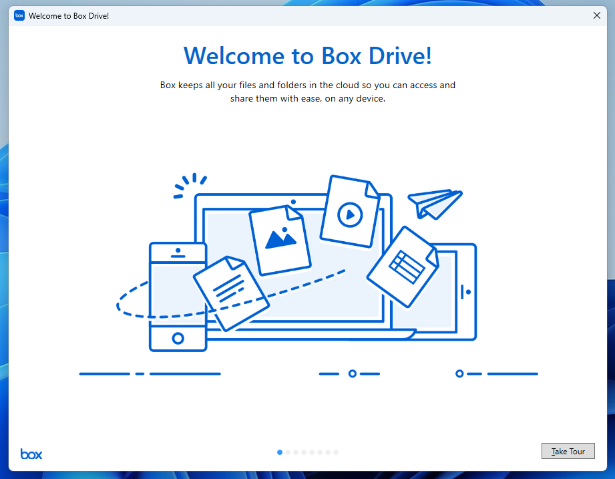
Task: Click the "Box keeps all your files" description text
Action: click(x=307, y=92)
